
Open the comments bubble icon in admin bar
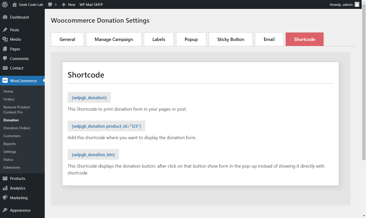click(x=50, y=5)
